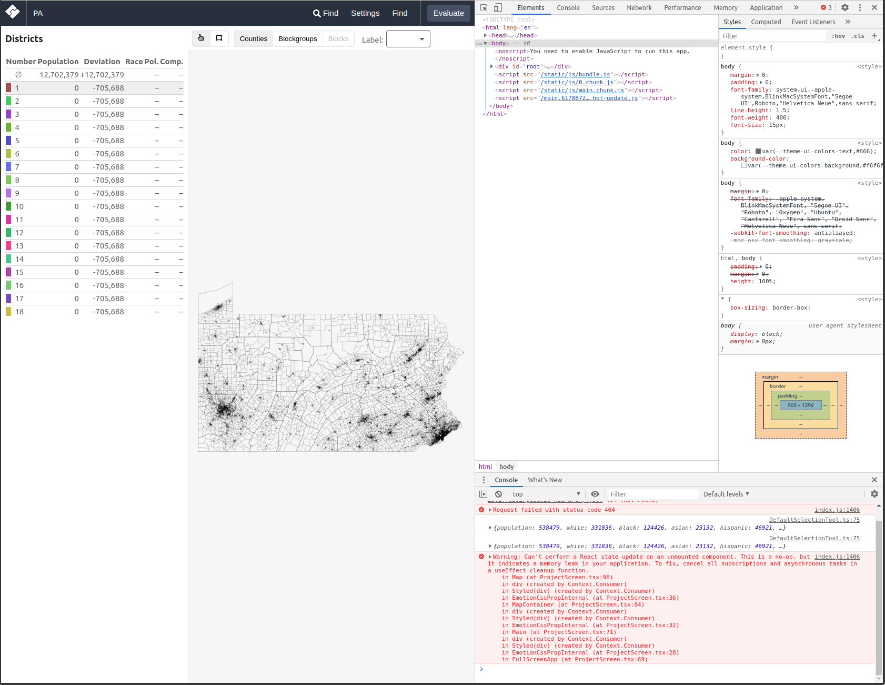This screenshot has height=685, width=885.
Task: Create a live expression with the eye icon
Action: [595, 494]
